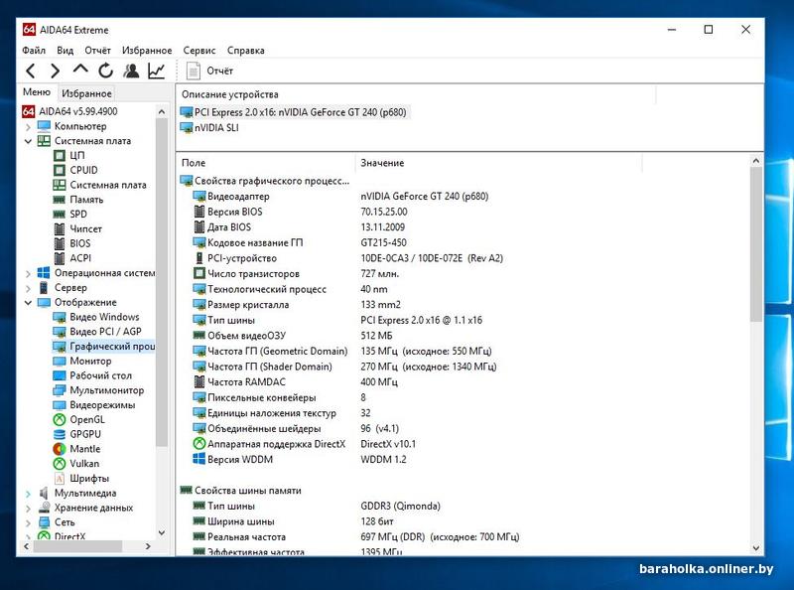
Task: Expand the Сервер tree node
Action: pyautogui.click(x=29, y=288)
